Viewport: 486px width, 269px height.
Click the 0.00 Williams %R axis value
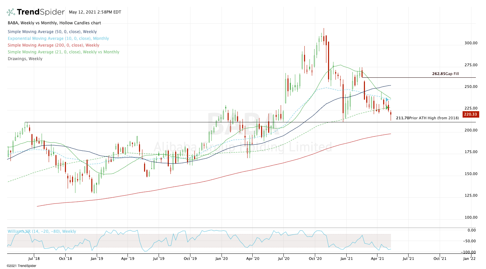pos(471,230)
